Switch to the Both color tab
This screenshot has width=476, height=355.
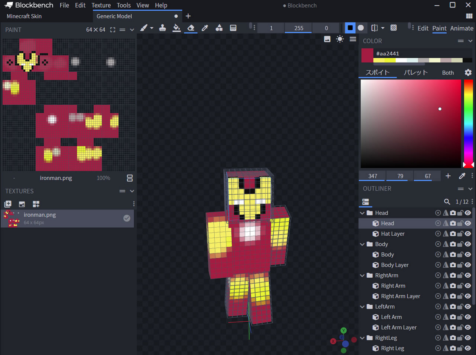click(x=448, y=73)
